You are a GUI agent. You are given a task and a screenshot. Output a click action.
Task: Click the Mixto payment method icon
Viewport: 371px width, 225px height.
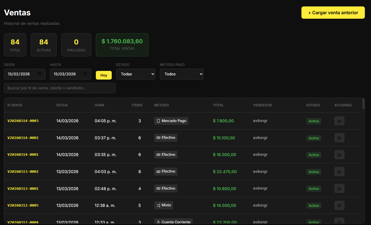tap(158, 205)
